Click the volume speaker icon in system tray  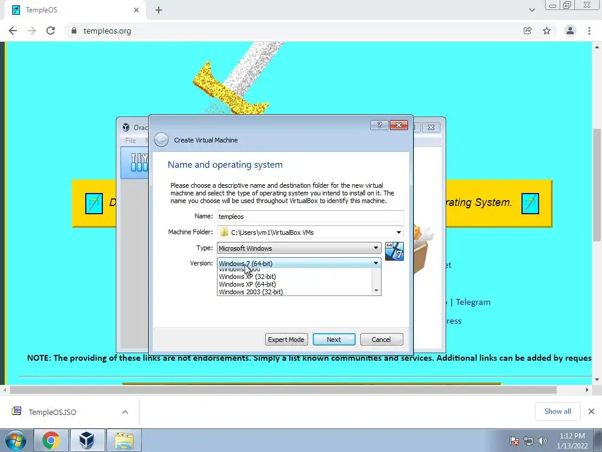point(542,440)
